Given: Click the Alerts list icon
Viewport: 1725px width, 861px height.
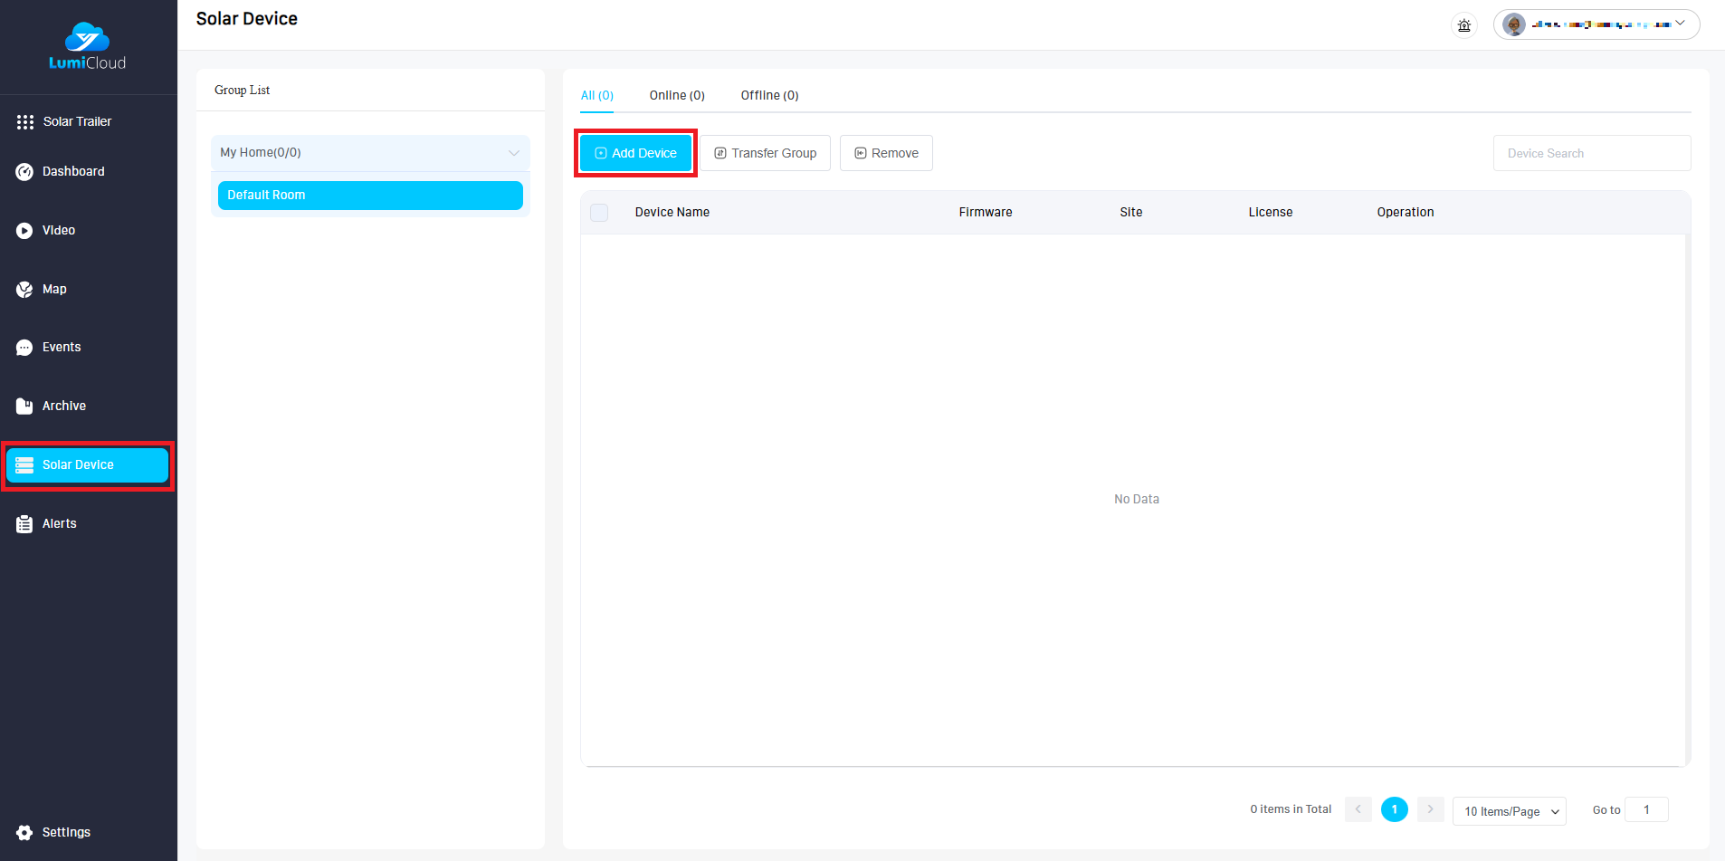Looking at the screenshot, I should point(24,524).
